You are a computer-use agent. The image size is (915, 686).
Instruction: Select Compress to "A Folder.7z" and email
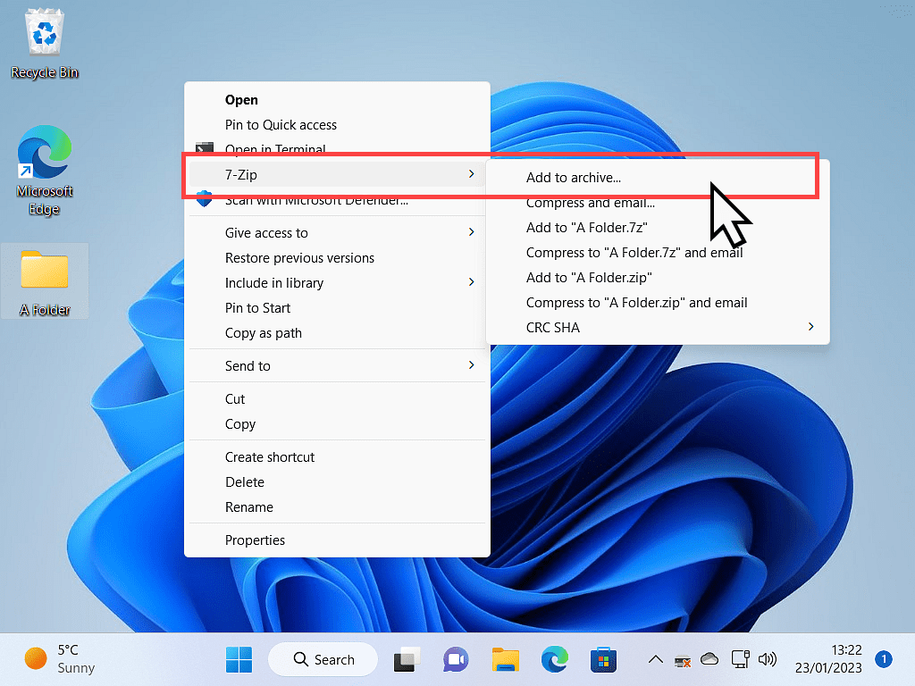point(658,253)
